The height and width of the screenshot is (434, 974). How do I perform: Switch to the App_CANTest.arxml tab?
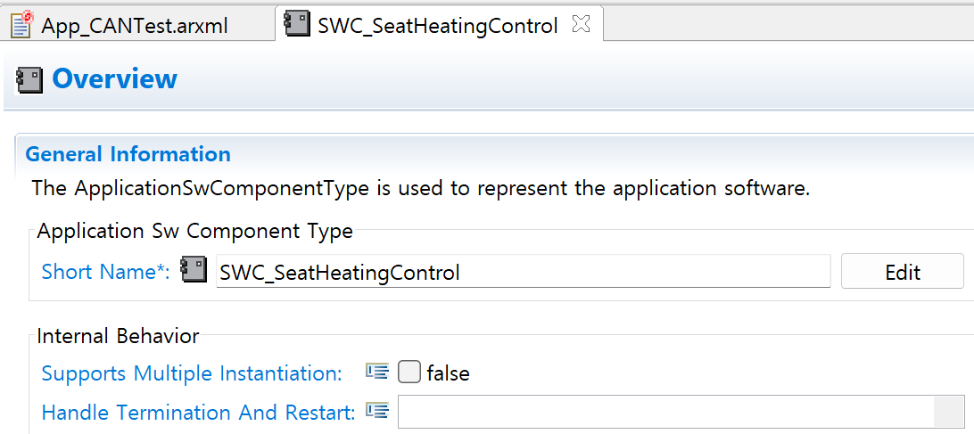tap(135, 26)
